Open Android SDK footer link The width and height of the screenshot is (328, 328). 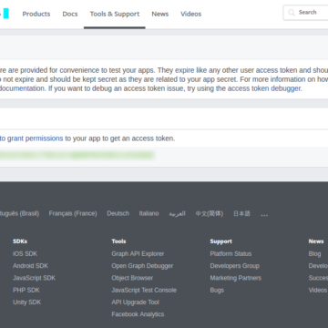click(x=30, y=266)
